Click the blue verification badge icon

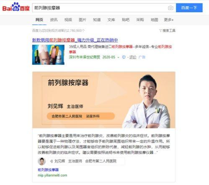[x=124, y=57]
